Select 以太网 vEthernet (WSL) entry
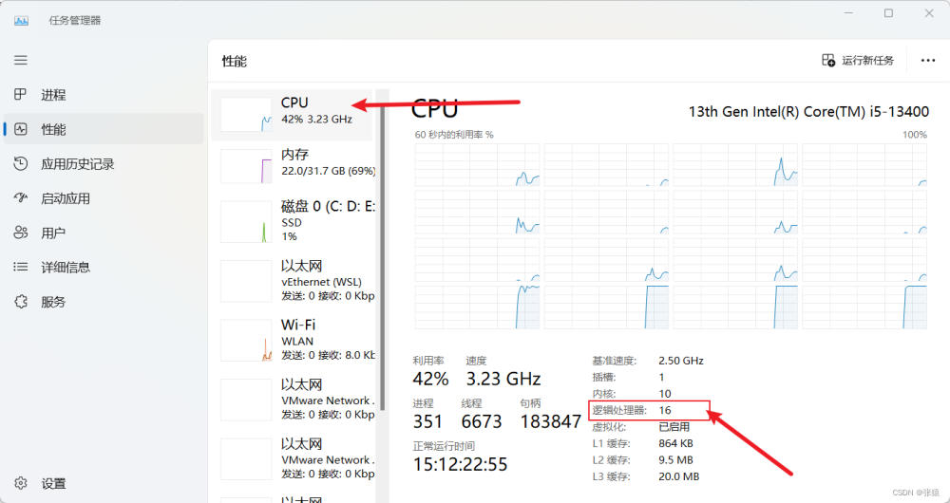Viewport: 950px width, 503px height. [294, 280]
